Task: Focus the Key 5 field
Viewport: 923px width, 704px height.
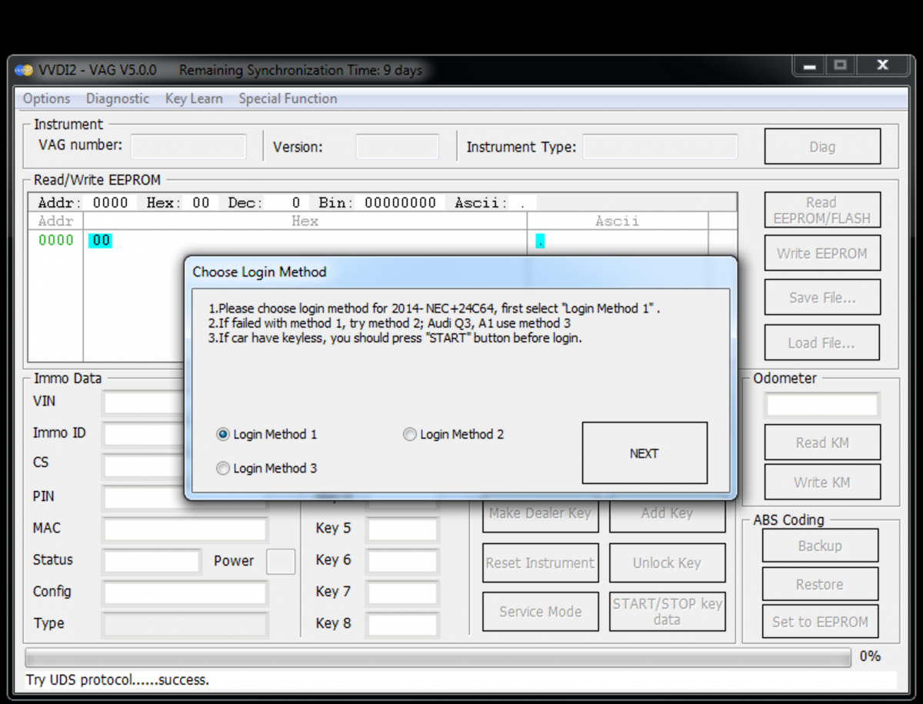Action: pyautogui.click(x=402, y=529)
